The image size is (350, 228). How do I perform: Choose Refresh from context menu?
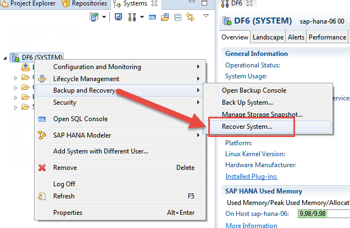tap(120, 196)
